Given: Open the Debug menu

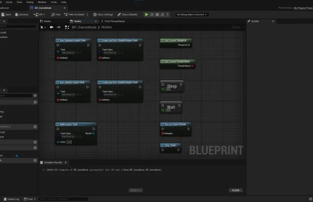Looking at the screenshot, I should 30,2.
